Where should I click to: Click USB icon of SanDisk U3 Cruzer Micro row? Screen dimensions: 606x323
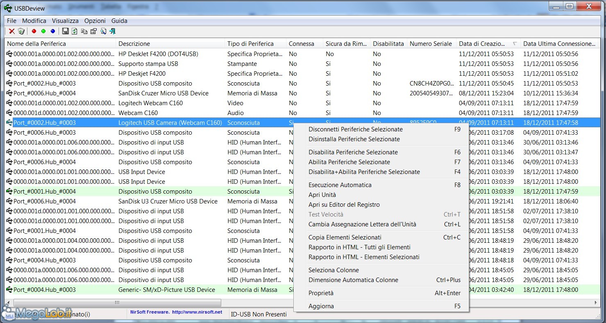9,201
